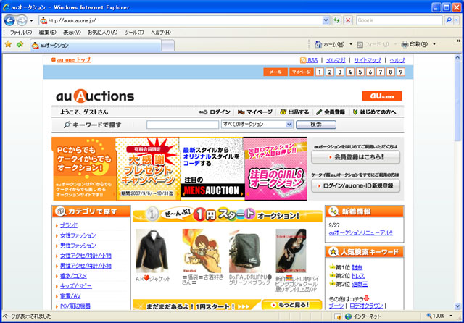Click the もっと見る! button
This screenshot has height=323, width=464.
point(291,305)
